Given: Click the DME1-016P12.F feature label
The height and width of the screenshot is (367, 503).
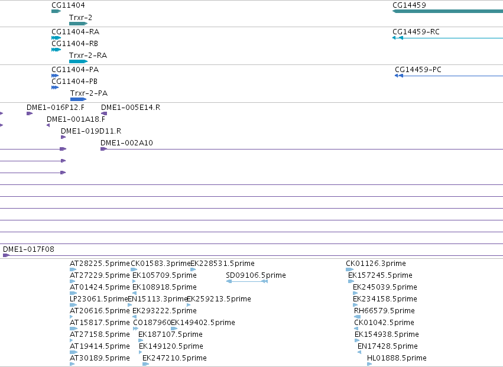Looking at the screenshot, I should pos(56,108).
